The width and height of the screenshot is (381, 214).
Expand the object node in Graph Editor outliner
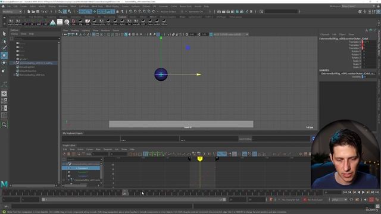(x=67, y=164)
